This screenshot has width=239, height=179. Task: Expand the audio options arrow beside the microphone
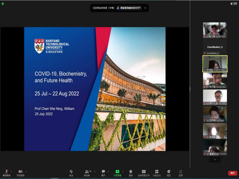click(x=12, y=171)
